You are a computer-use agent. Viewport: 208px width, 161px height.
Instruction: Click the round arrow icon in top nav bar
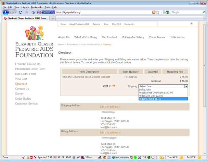[191, 24]
